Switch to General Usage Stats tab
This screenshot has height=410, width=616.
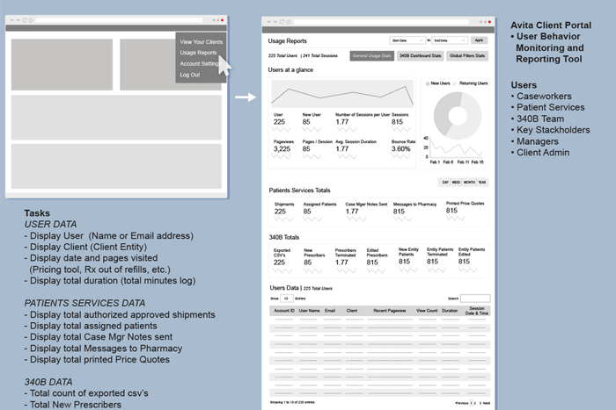coord(371,55)
